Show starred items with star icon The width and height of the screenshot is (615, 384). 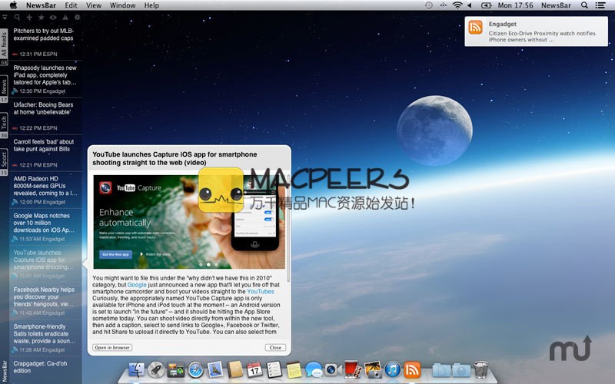42,17
